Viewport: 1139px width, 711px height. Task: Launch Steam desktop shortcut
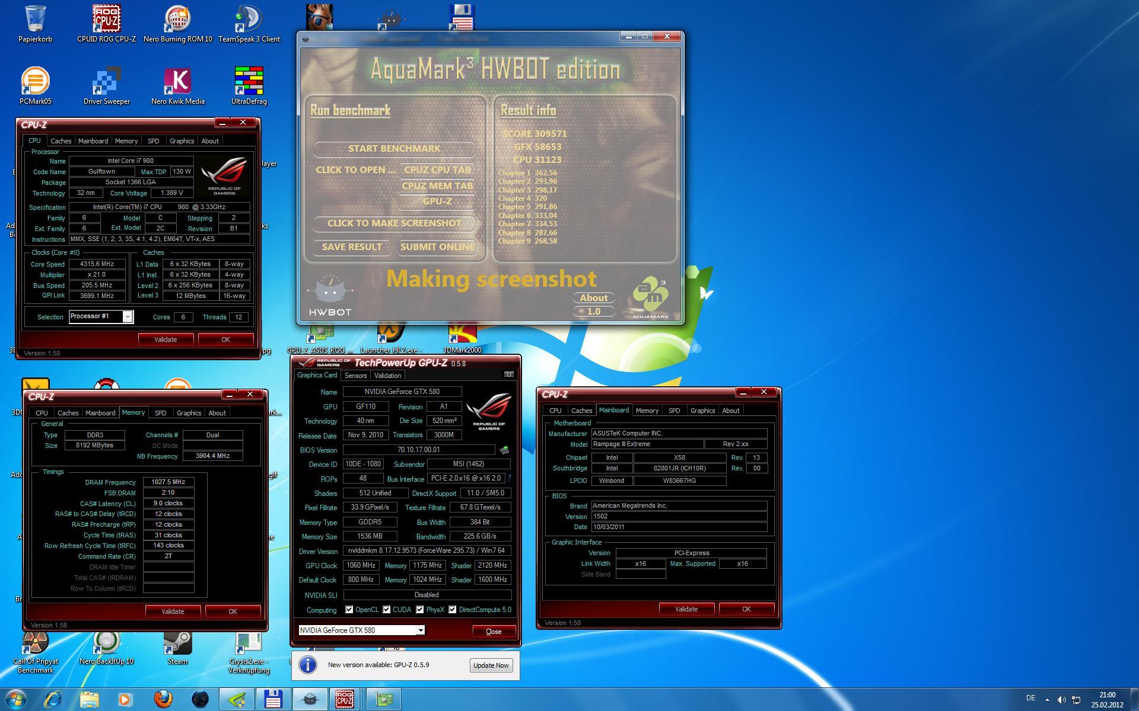tap(177, 647)
